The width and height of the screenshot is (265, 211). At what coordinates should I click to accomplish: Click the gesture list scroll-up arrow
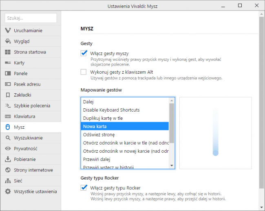(x=172, y=101)
